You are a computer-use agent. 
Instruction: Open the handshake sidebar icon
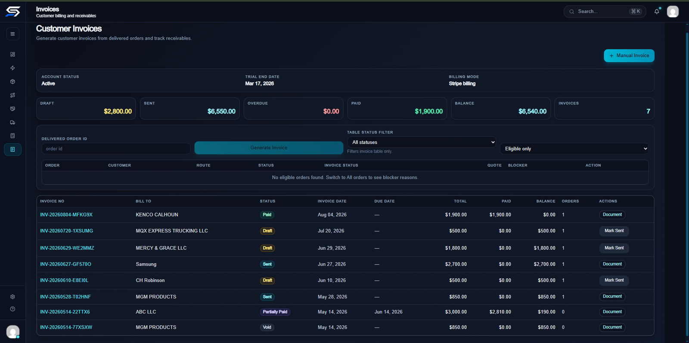click(12, 109)
